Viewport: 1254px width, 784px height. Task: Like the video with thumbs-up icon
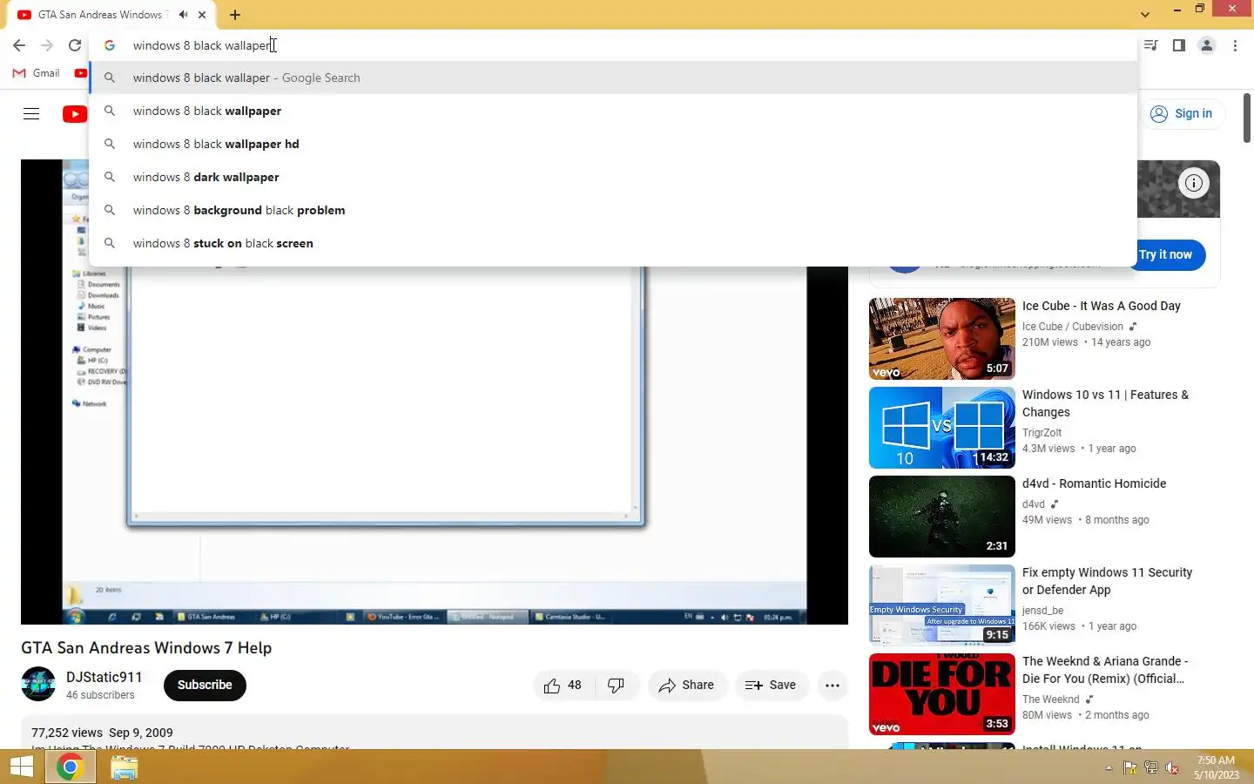563,686
